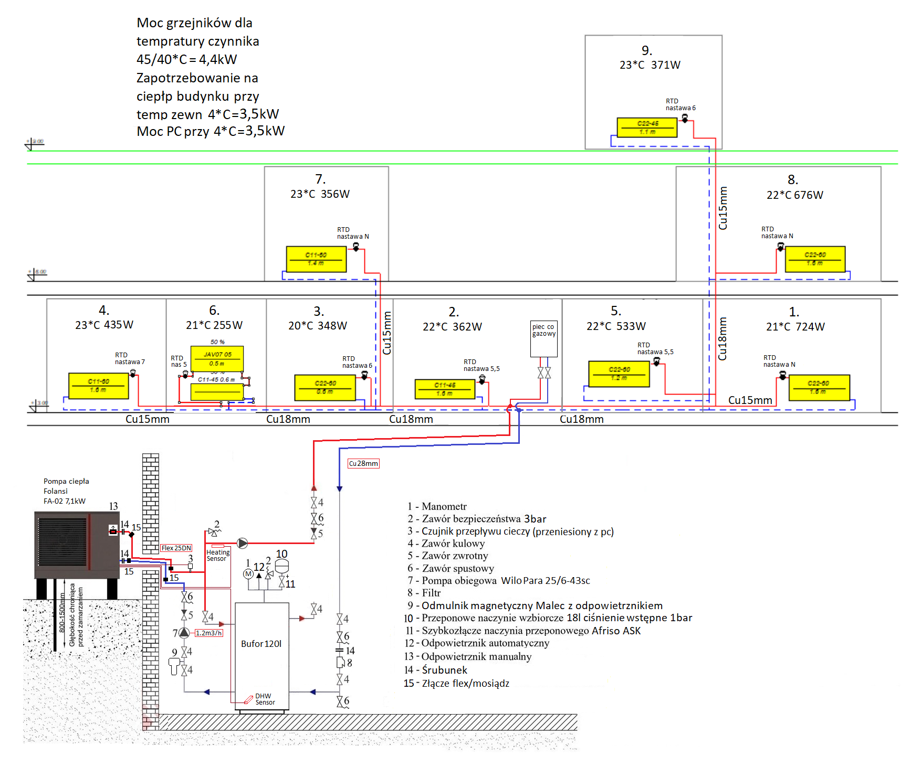Click room 4 label 23*C 435W
The image size is (921, 766).
pos(104,325)
